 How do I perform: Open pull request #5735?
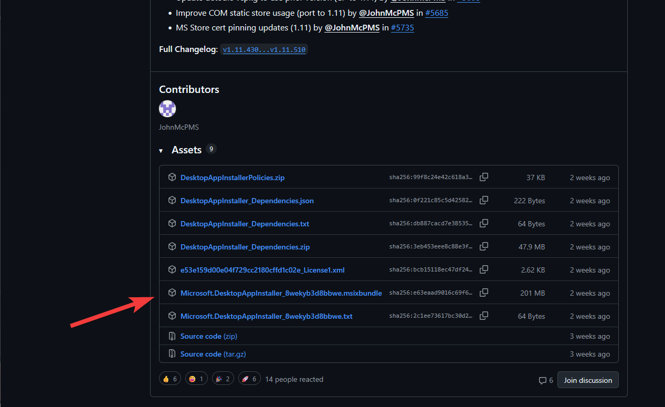tap(402, 28)
